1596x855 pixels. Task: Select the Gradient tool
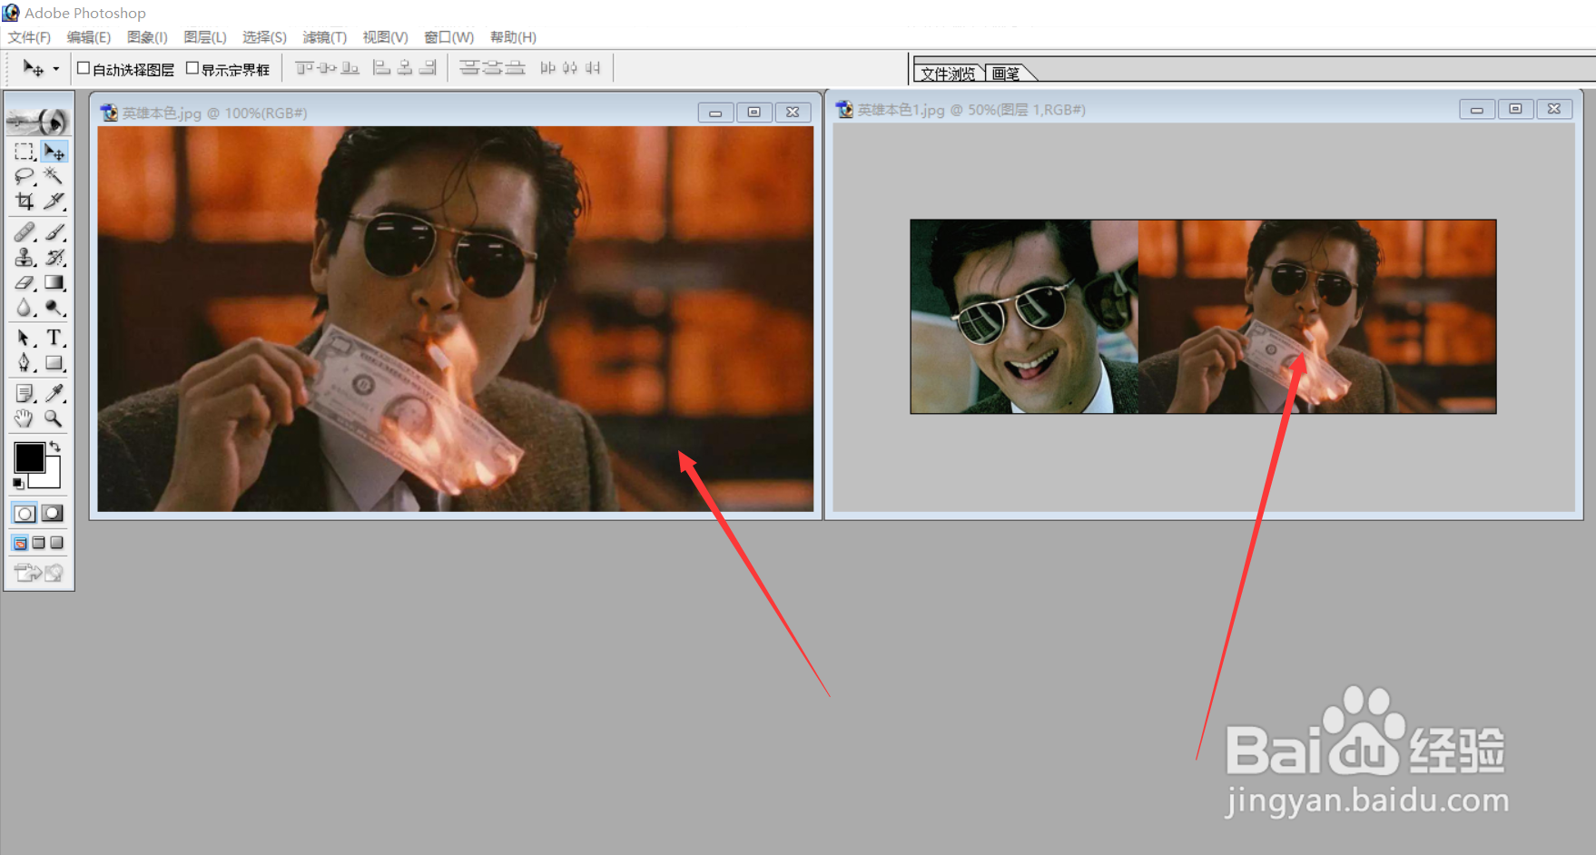pos(54,283)
